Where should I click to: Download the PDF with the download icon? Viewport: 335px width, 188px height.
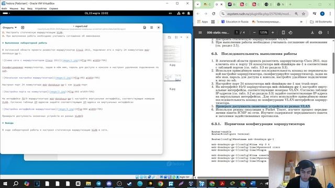312,32
